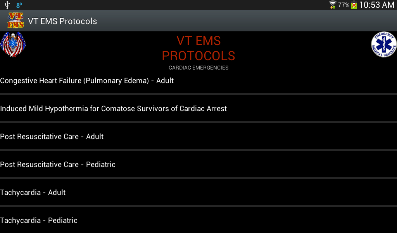Select Post Resuscitative Care - Adult
Image resolution: width=397 pixels, height=233 pixels.
[198, 136]
